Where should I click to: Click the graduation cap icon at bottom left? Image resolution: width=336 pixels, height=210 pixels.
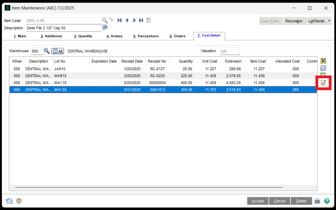tap(9, 201)
